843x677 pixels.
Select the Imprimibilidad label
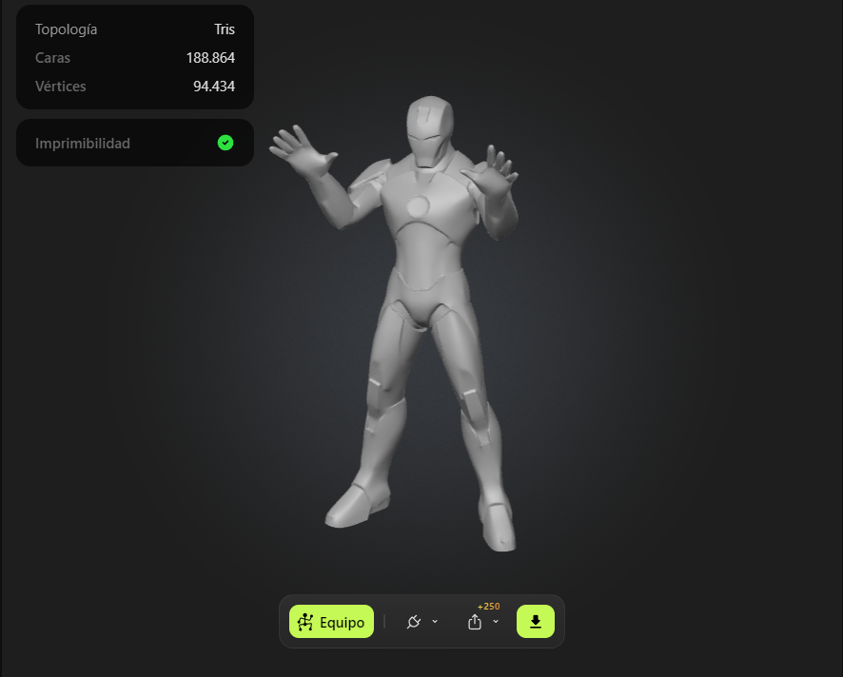pyautogui.click(x=83, y=144)
